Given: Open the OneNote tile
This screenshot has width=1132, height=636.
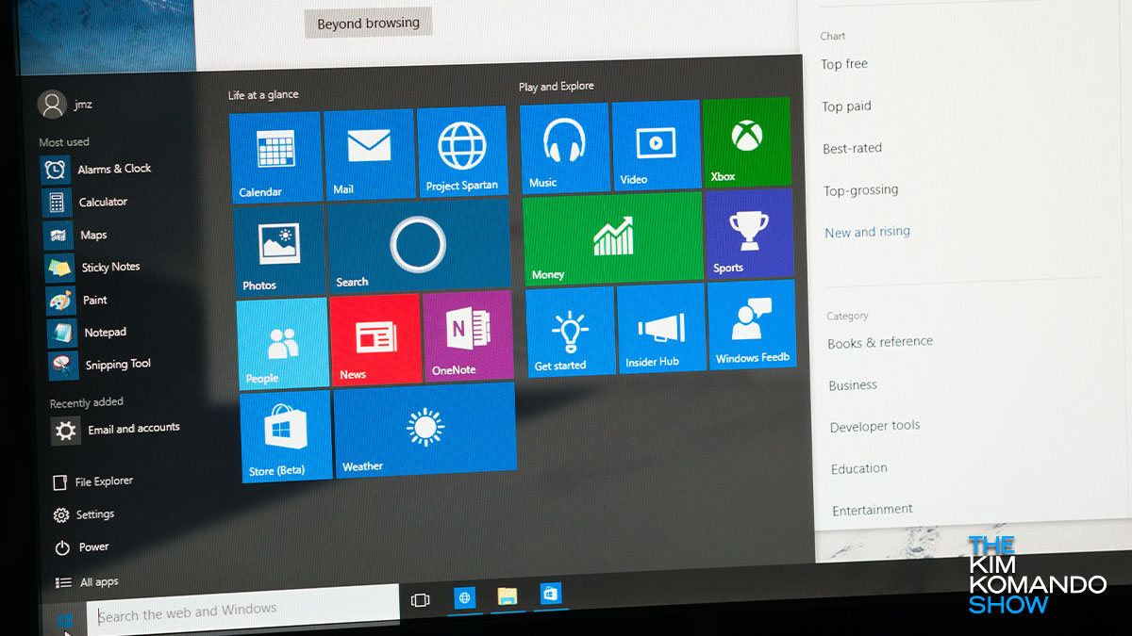Looking at the screenshot, I should pos(468,335).
